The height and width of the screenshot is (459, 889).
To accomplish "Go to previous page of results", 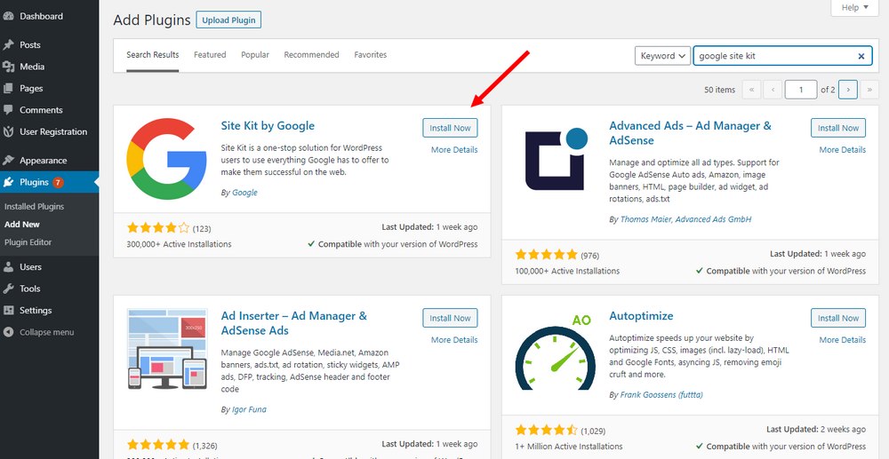I will click(x=773, y=90).
